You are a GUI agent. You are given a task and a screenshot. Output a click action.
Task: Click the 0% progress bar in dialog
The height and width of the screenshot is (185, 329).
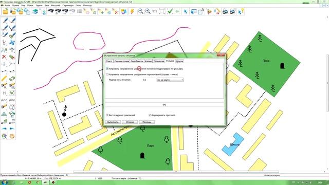click(164, 105)
